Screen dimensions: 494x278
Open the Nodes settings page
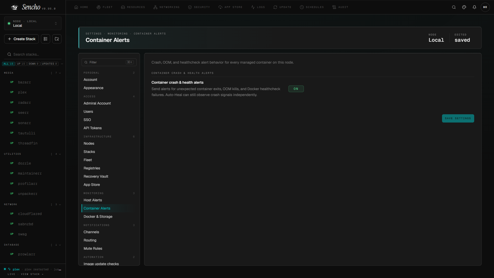109,143
